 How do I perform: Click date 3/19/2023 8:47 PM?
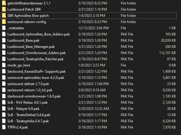tap(93, 59)
